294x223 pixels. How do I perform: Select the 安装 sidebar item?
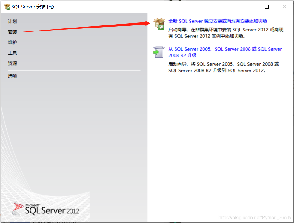(12, 32)
